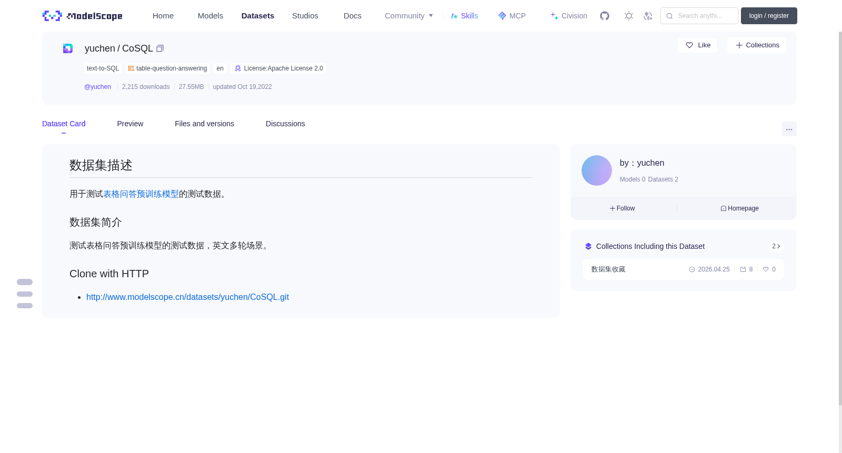Toggle the light/dark theme sun icon
Viewport: 842px width, 453px height.
[629, 16]
